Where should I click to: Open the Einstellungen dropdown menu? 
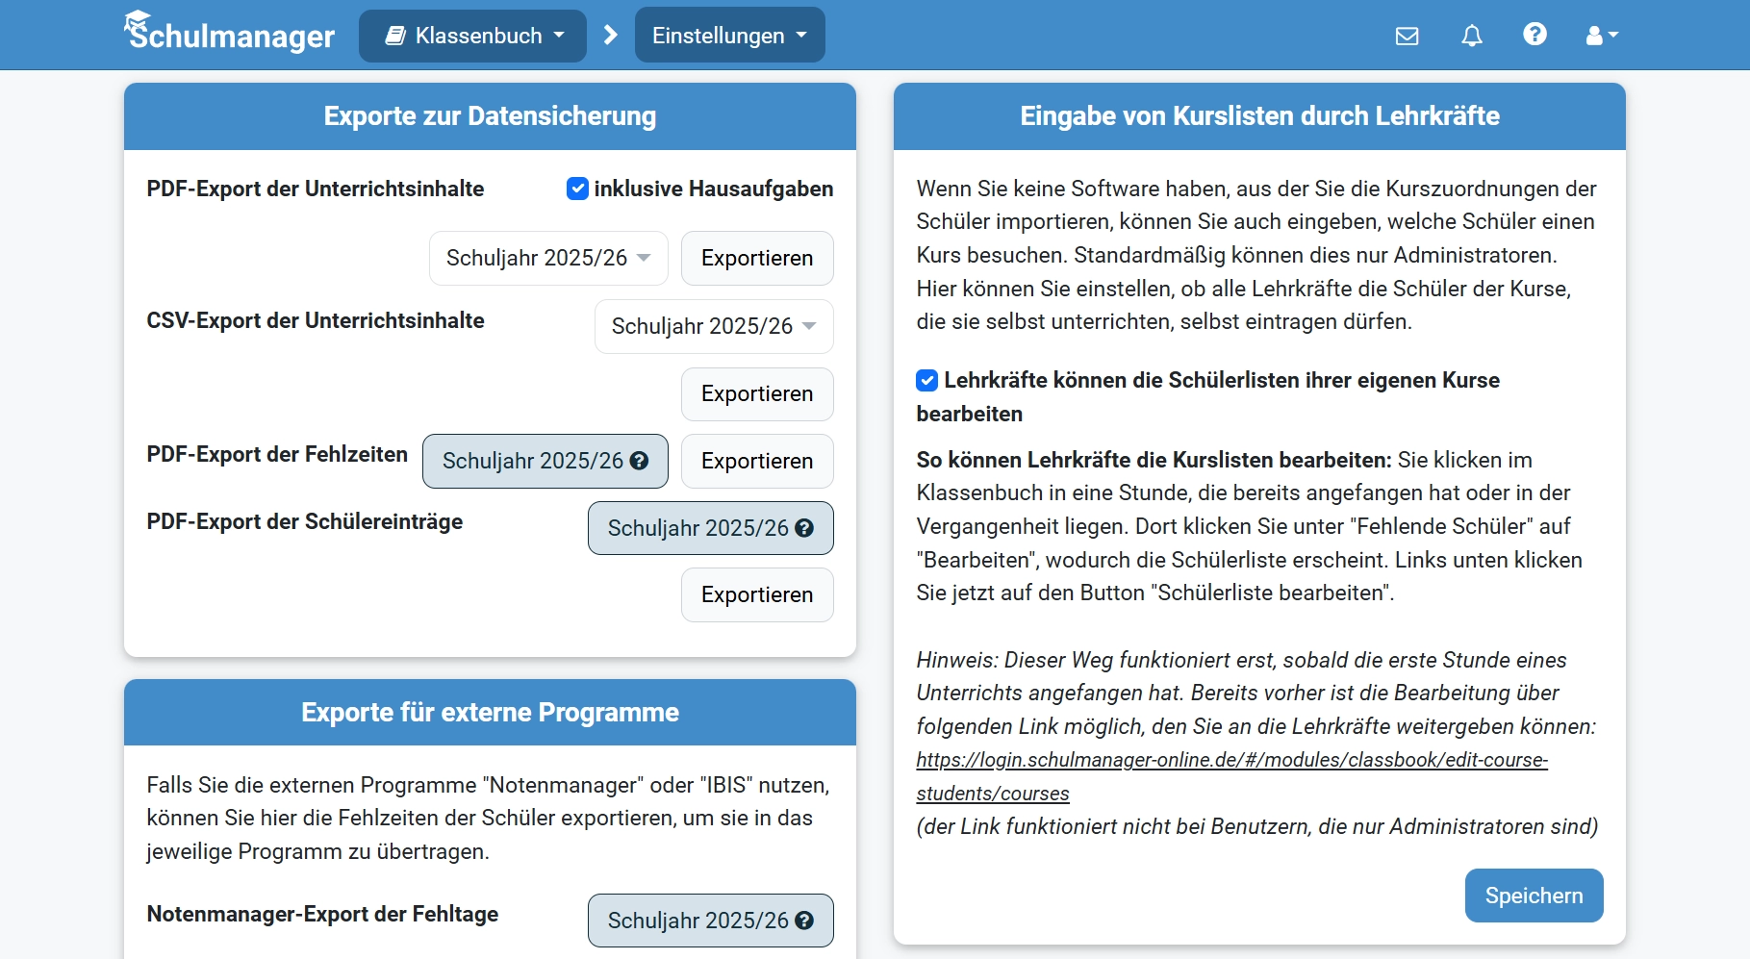click(729, 36)
